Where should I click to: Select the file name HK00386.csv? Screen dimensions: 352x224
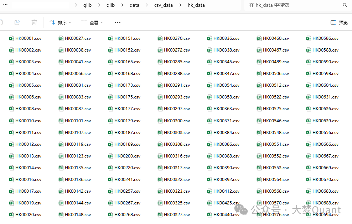(227, 144)
